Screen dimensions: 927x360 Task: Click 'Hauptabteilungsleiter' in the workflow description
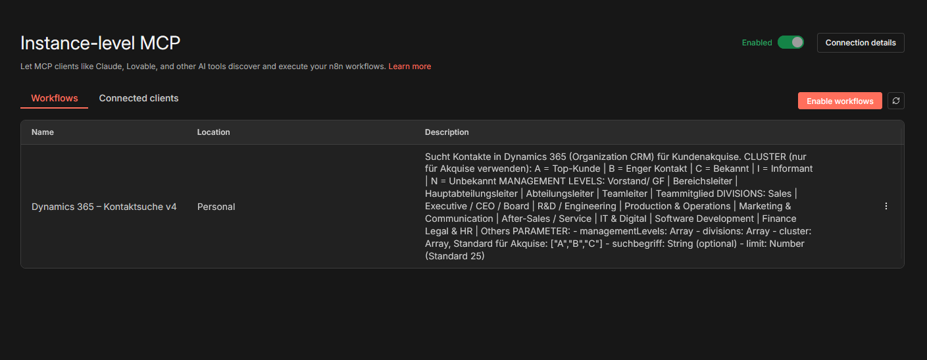pos(471,193)
